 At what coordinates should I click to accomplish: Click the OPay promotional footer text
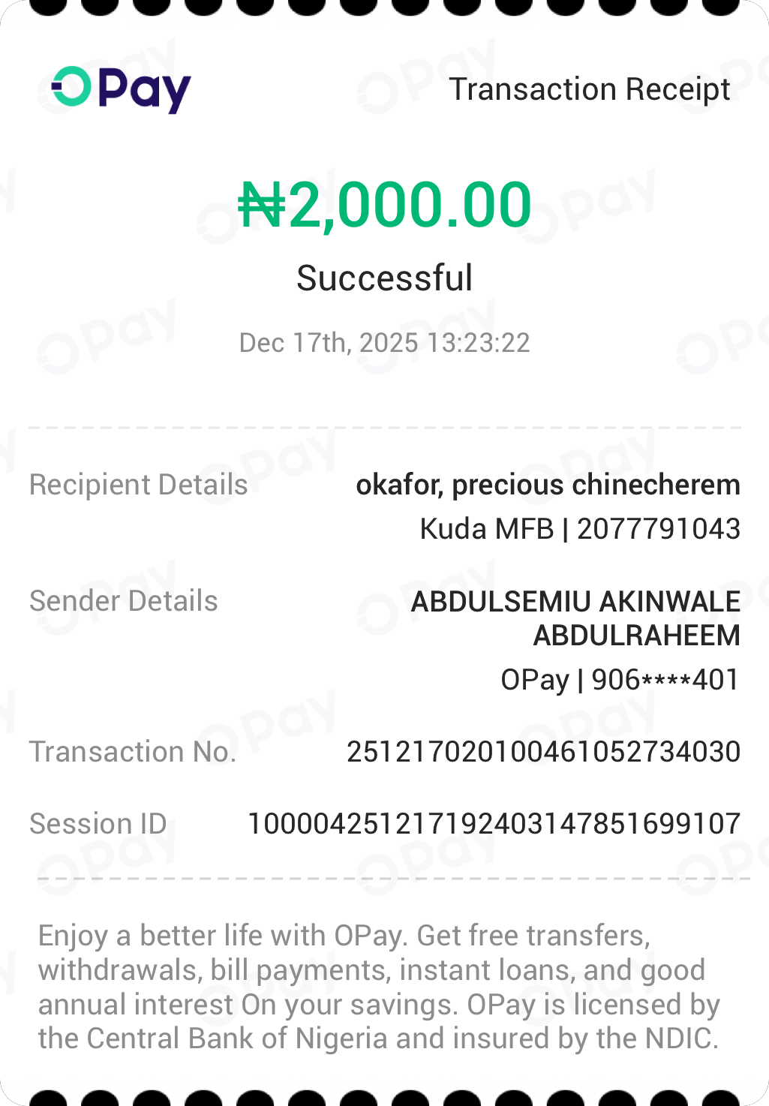click(379, 987)
